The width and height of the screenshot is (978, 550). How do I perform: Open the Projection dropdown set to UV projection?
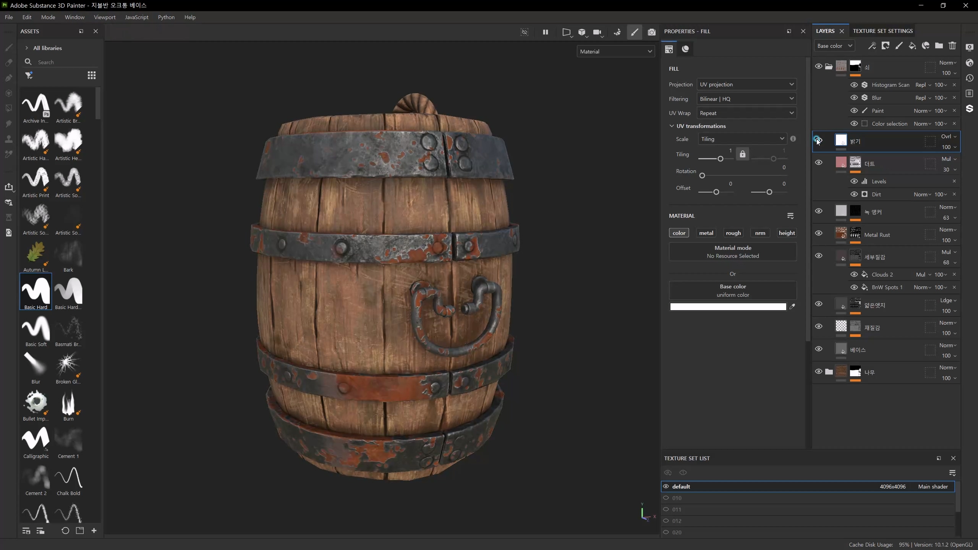coord(746,84)
